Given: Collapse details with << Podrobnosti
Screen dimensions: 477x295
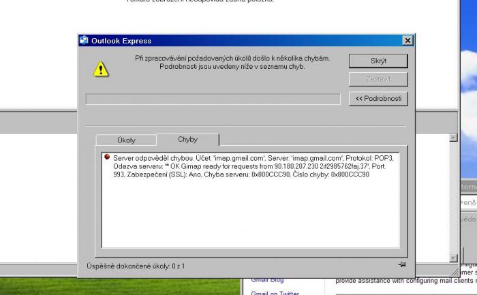Looking at the screenshot, I should pos(378,99).
